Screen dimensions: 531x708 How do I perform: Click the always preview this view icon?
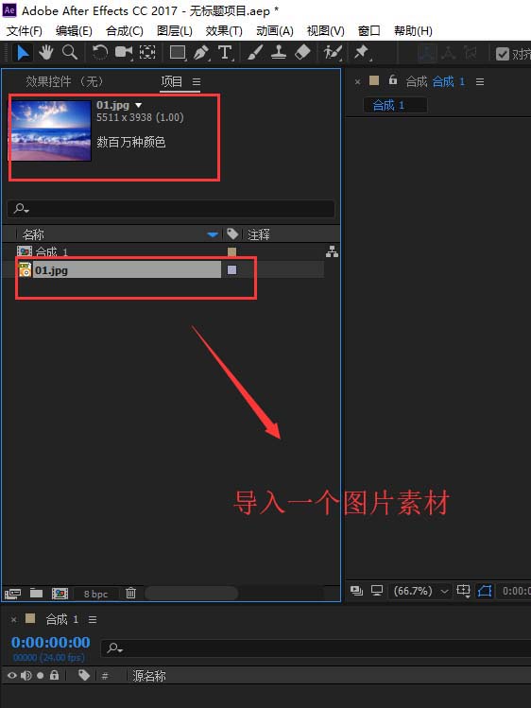(356, 591)
